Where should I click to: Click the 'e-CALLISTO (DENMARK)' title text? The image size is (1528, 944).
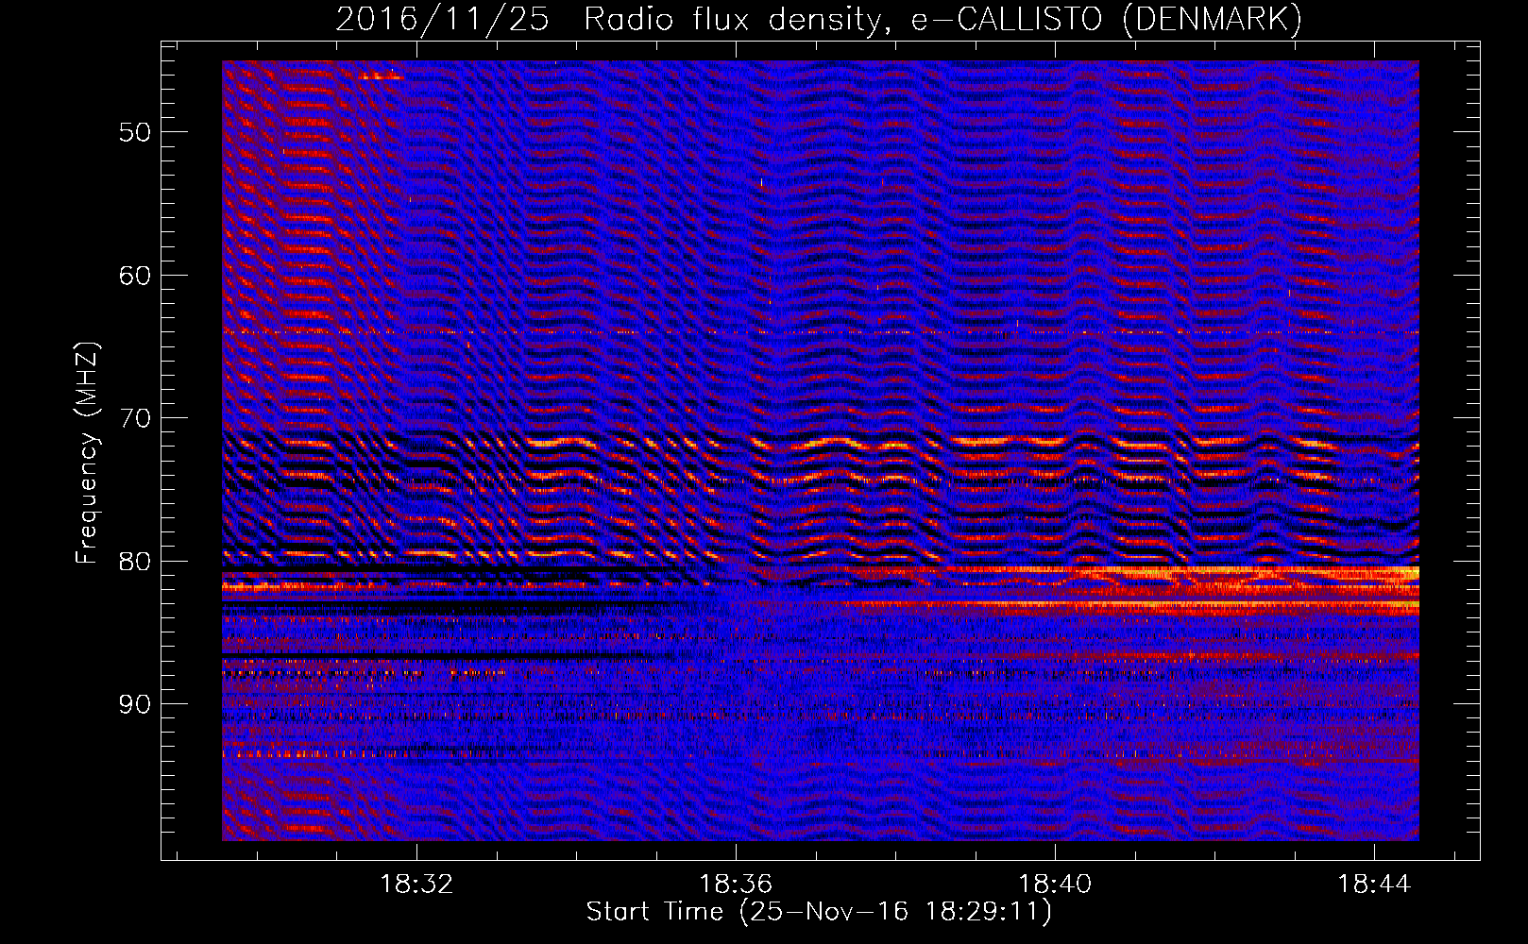click(1107, 20)
